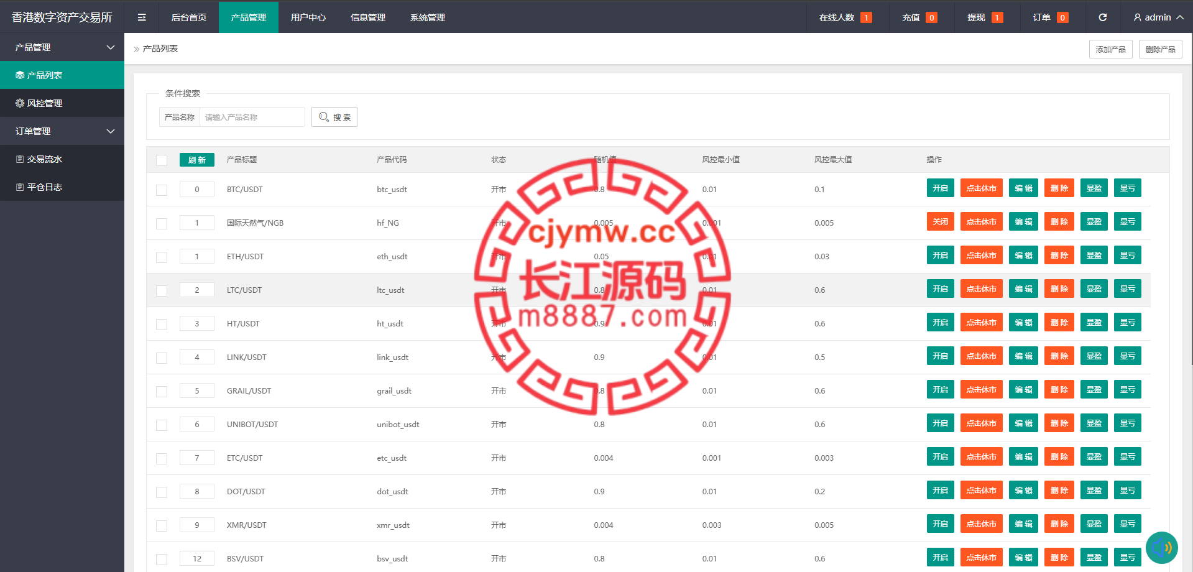The height and width of the screenshot is (572, 1193).
Task: Click the 产品代码 column header
Action: [392, 160]
